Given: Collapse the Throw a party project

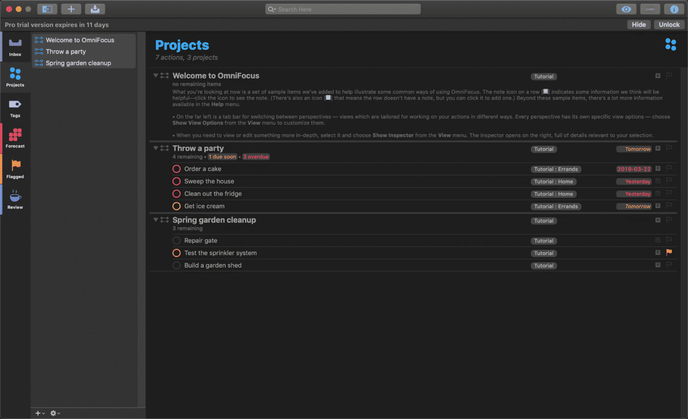Looking at the screenshot, I should [x=156, y=148].
